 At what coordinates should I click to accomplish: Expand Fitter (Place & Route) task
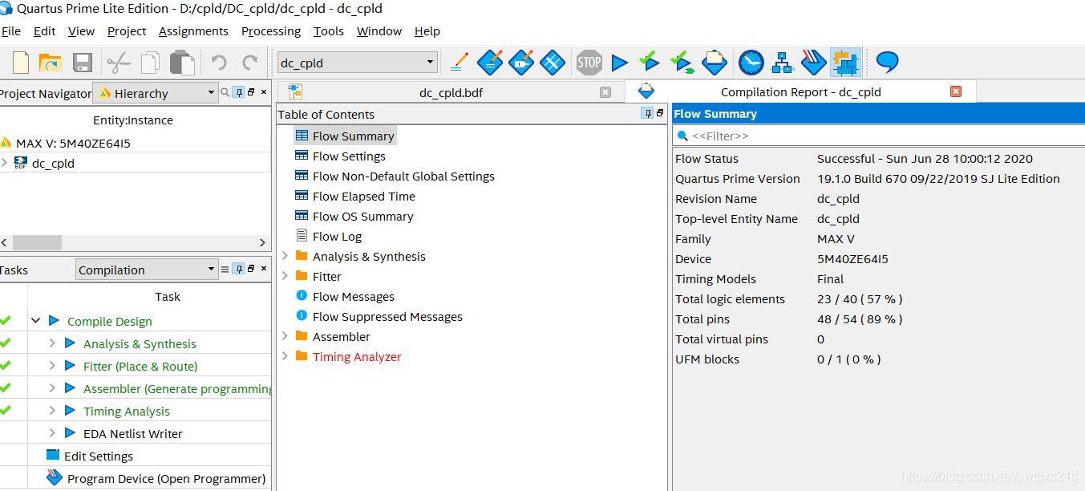point(51,366)
